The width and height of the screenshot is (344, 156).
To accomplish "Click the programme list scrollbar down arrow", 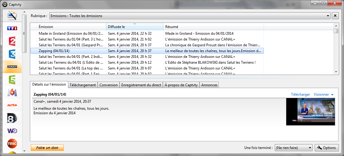I will [336, 72].
